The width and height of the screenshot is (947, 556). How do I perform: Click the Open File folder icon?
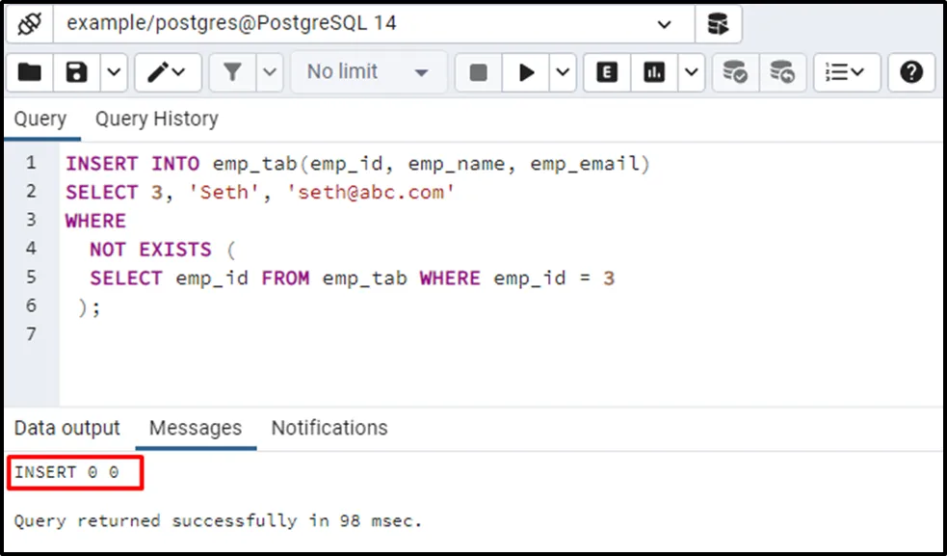click(x=30, y=72)
